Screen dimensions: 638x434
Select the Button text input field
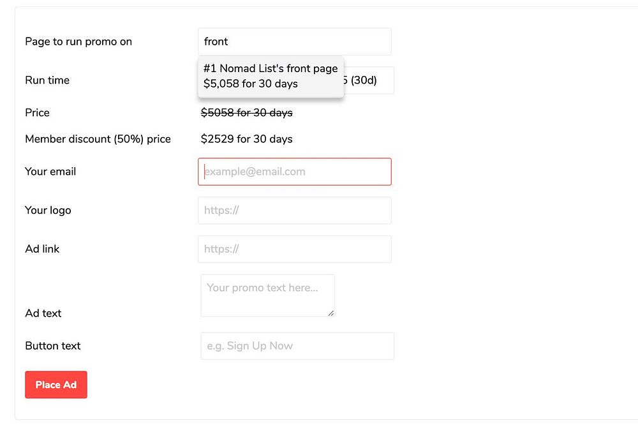(297, 346)
